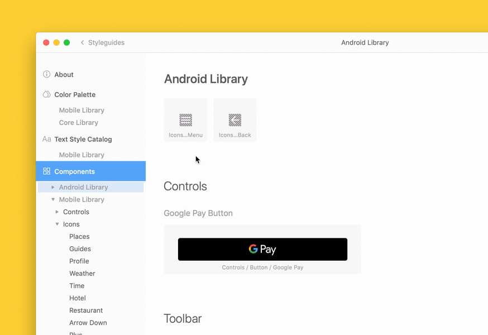
Task: Select Mobile Library under Components
Action: coord(82,199)
